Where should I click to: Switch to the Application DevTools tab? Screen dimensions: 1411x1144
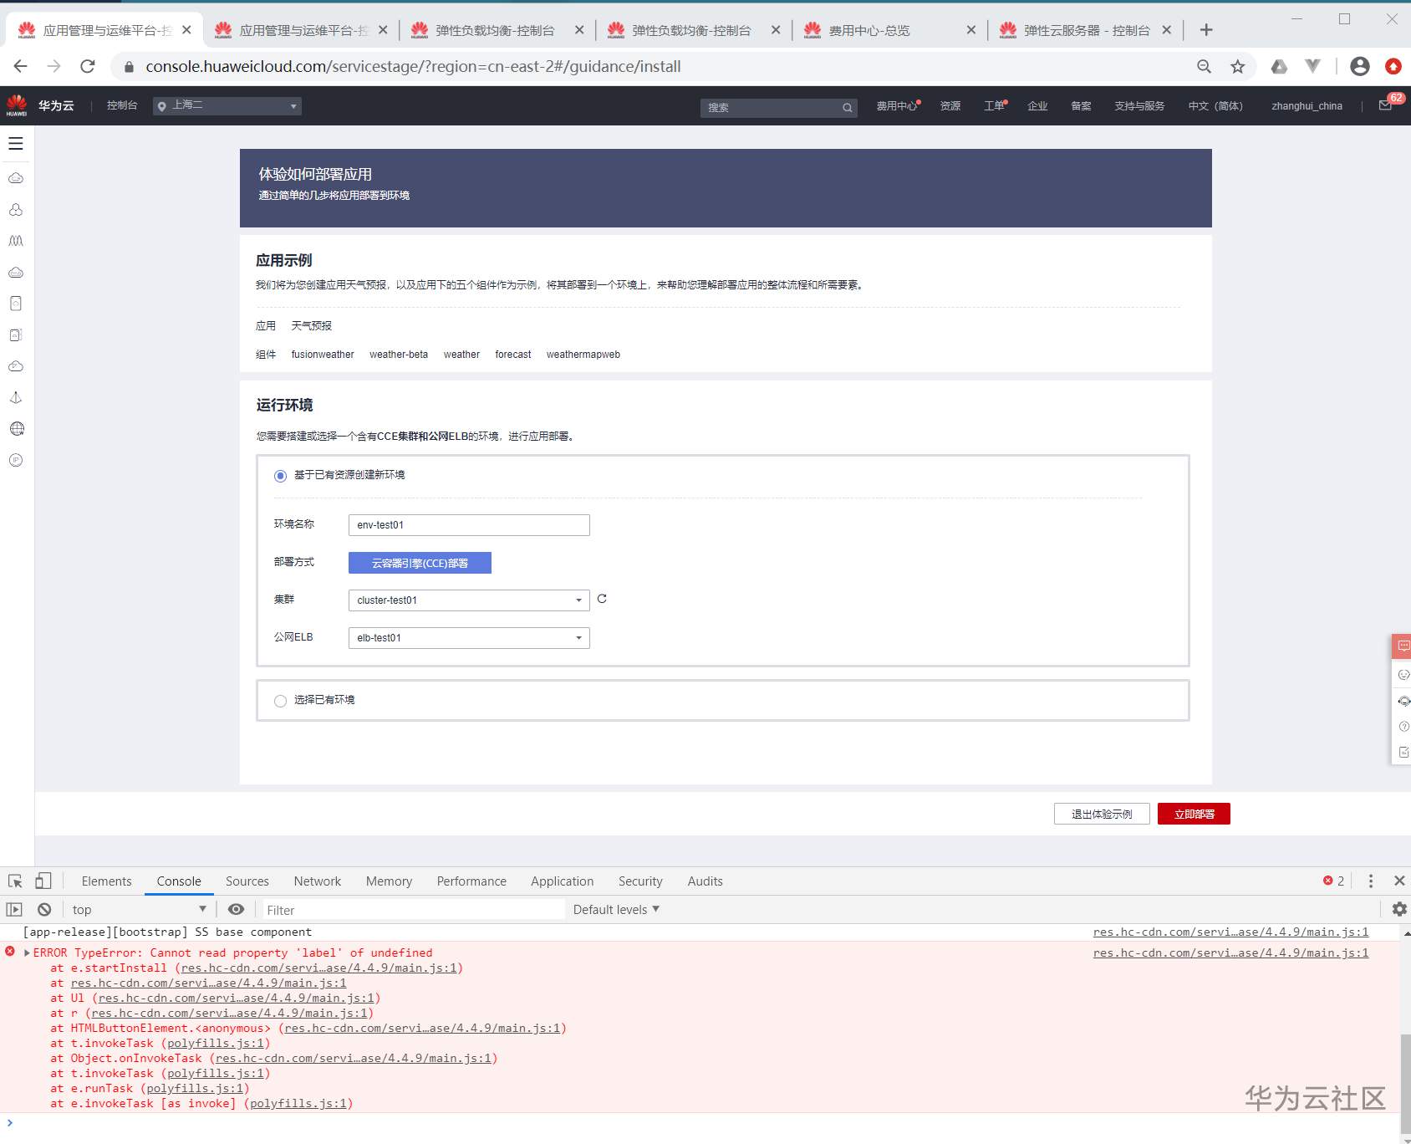click(x=563, y=881)
